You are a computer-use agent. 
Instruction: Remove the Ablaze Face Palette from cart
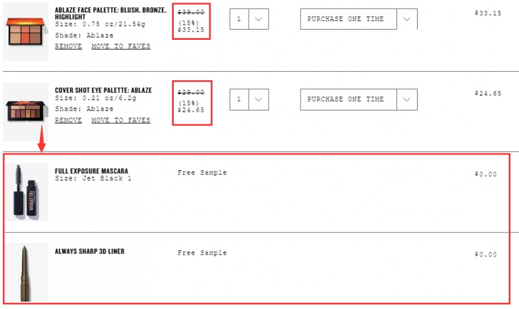(x=68, y=46)
